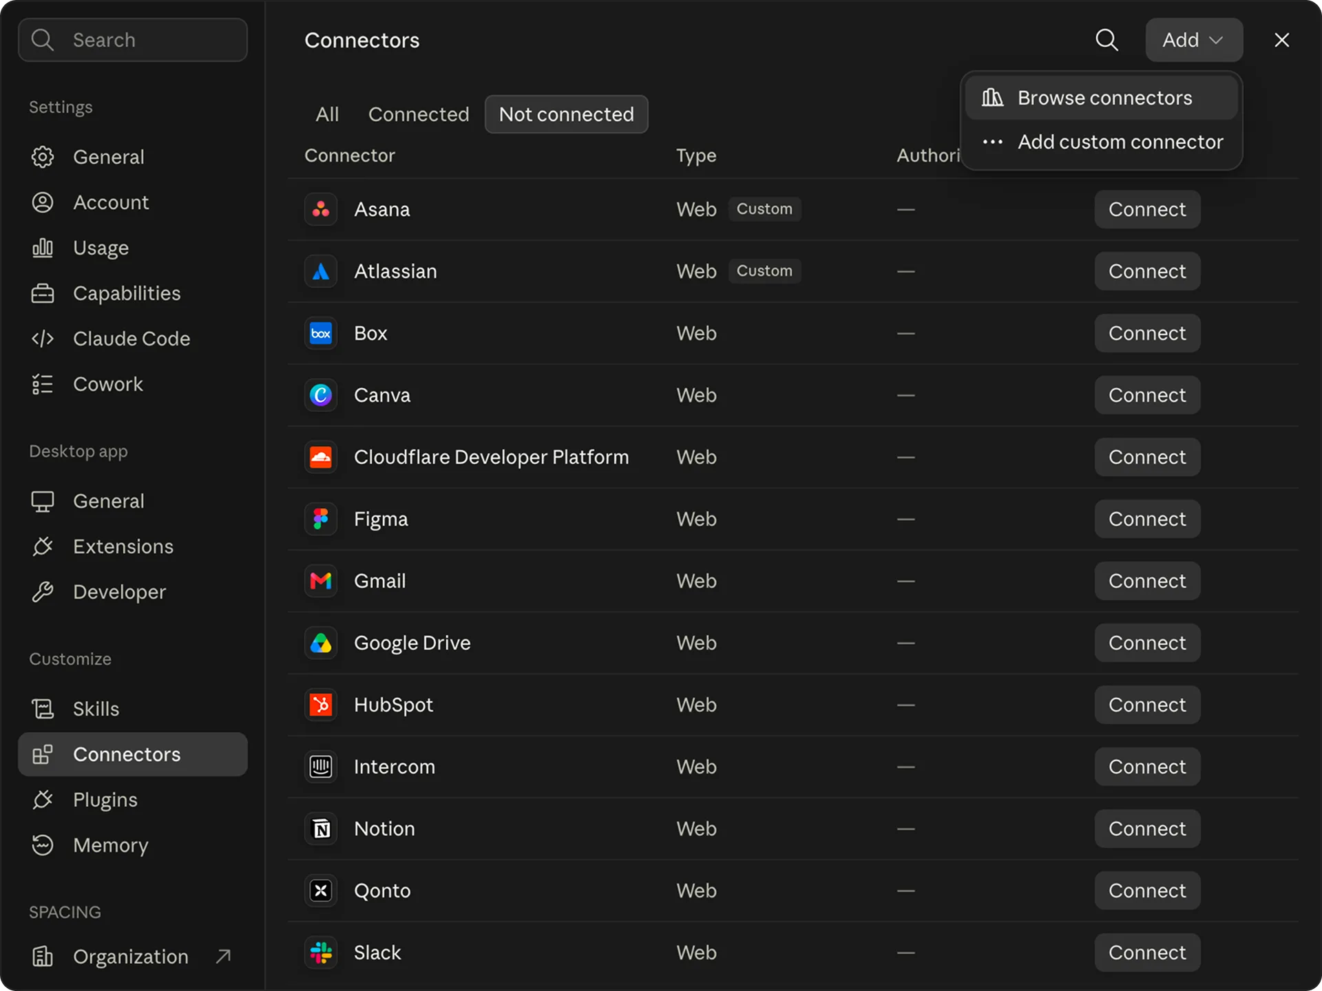This screenshot has height=991, width=1322.
Task: Click the Account person icon
Action: 43,202
